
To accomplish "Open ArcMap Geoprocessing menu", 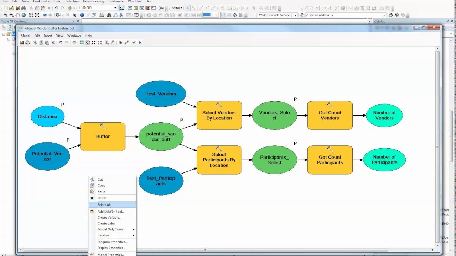I will click(x=93, y=1).
